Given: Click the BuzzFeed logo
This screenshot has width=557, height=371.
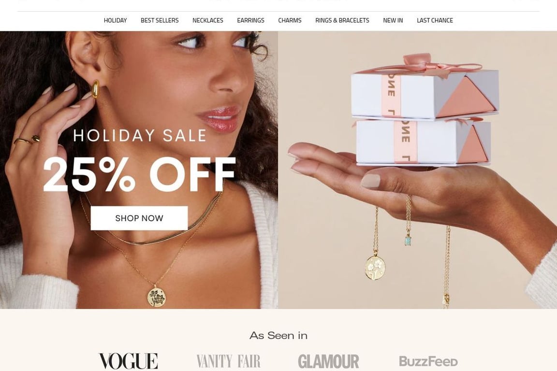Looking at the screenshot, I should [x=428, y=361].
